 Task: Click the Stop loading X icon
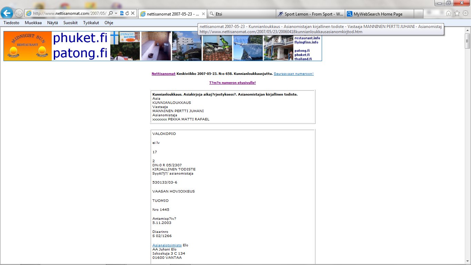click(x=133, y=13)
